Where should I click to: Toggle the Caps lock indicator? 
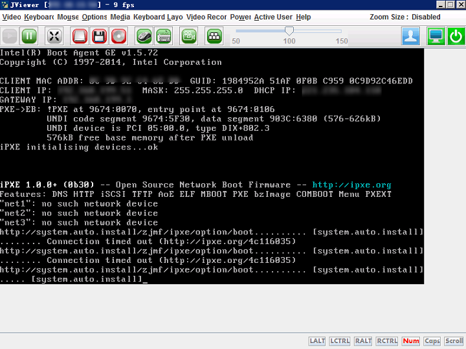(432, 341)
